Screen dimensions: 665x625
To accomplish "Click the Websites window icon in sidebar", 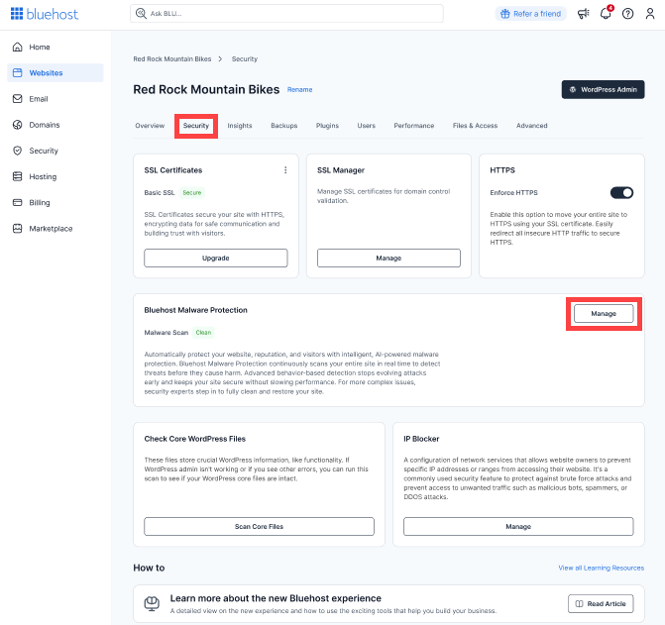I will click(18, 73).
